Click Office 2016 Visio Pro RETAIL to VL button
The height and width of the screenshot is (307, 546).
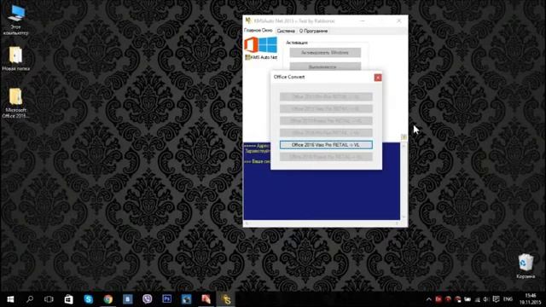click(326, 145)
